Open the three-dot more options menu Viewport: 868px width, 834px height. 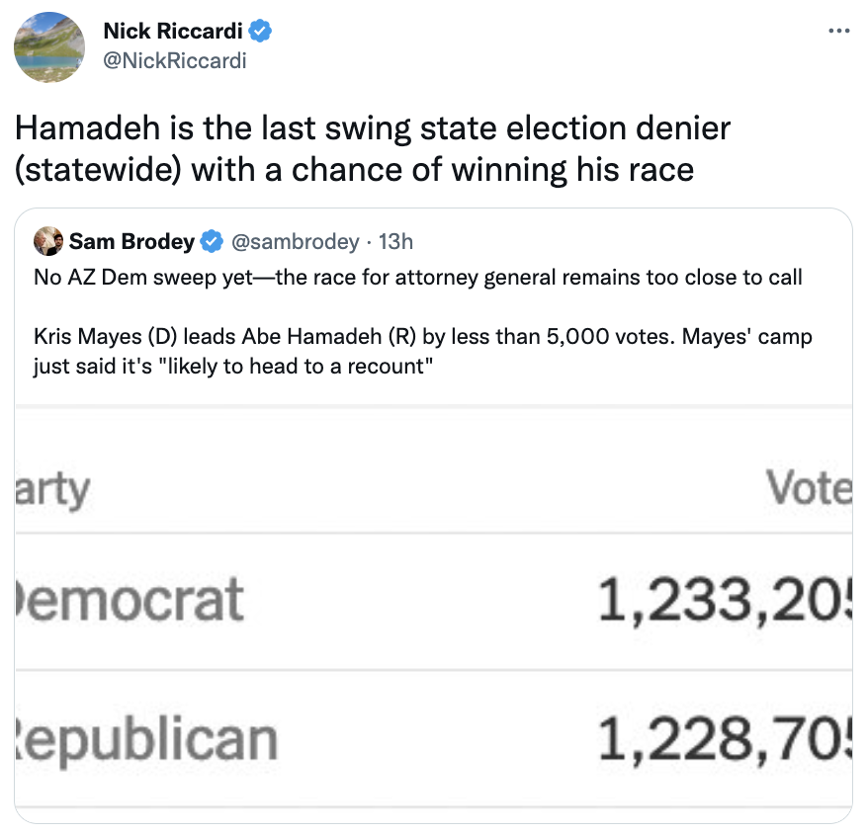[x=838, y=31]
